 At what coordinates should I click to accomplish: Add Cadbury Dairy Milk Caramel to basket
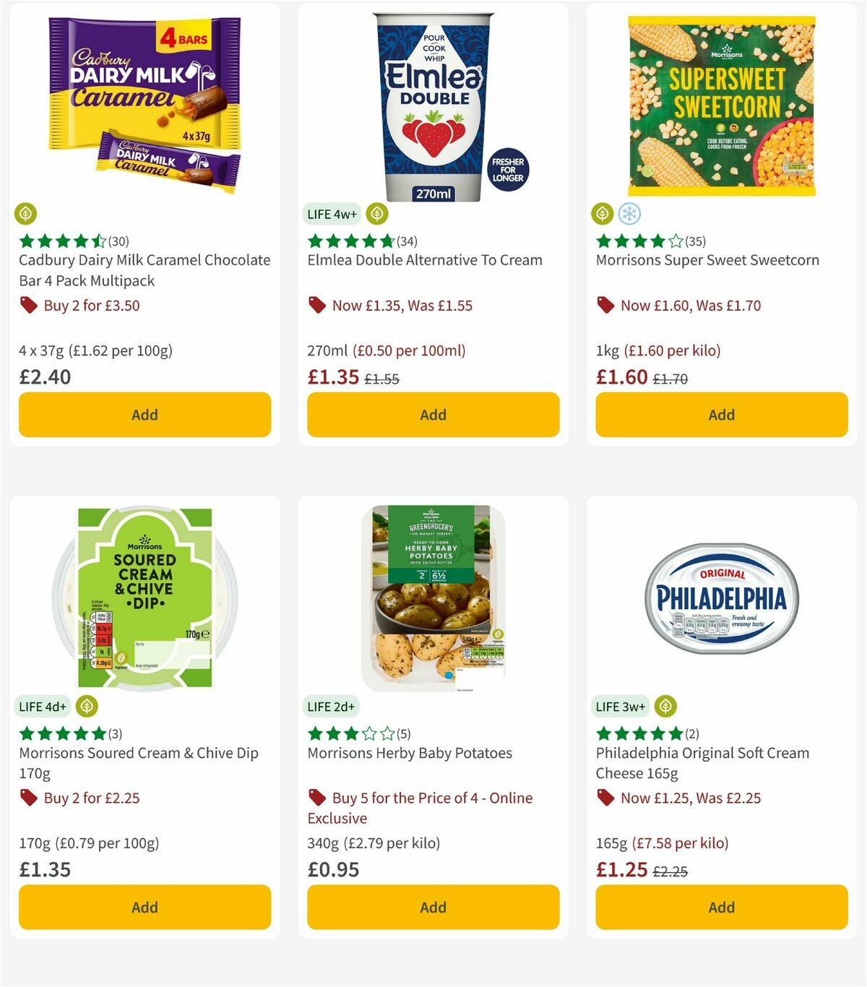tap(144, 415)
